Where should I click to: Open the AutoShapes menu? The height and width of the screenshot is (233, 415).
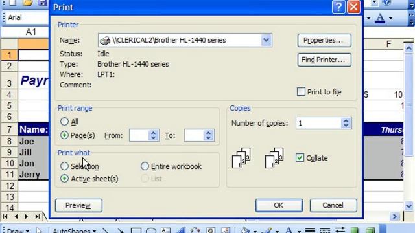click(74, 230)
